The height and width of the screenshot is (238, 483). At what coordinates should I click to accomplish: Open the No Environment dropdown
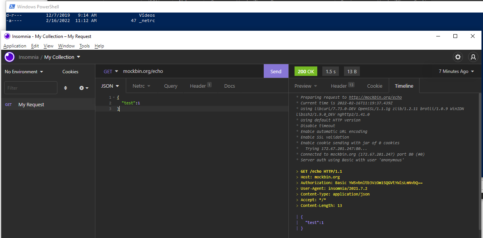(24, 71)
